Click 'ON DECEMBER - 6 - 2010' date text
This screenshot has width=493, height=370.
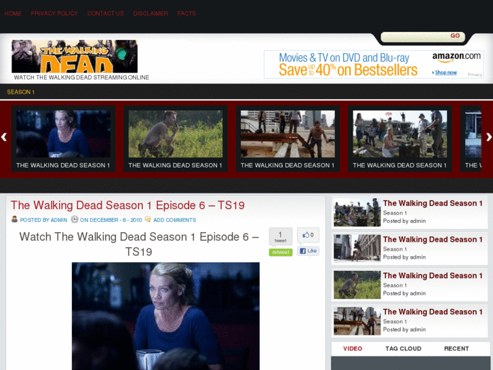(x=111, y=220)
